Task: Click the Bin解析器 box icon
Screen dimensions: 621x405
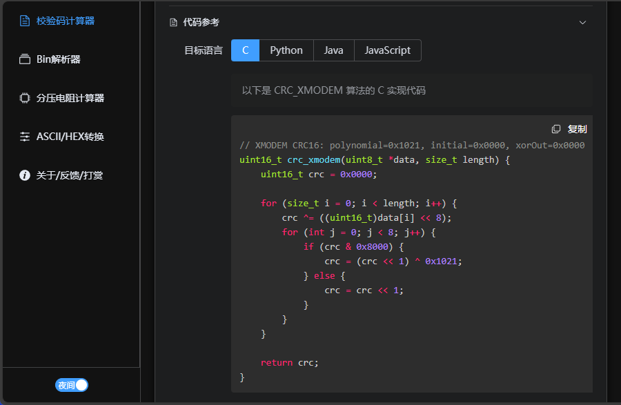Action: tap(25, 59)
